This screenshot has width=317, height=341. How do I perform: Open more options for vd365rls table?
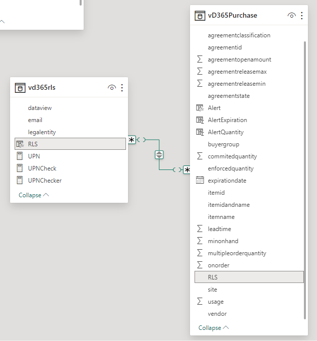122,88
